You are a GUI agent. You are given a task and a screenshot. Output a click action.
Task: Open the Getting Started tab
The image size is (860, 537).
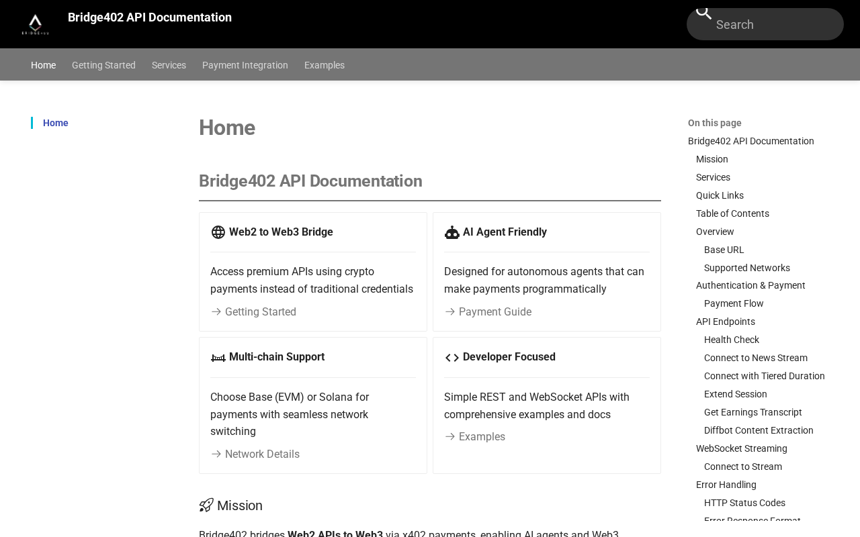click(x=103, y=65)
